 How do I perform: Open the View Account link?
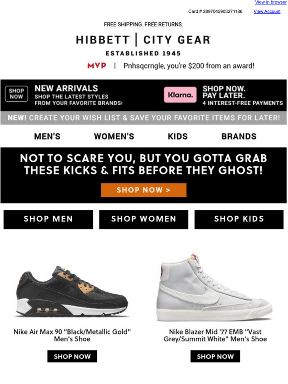[x=267, y=11]
